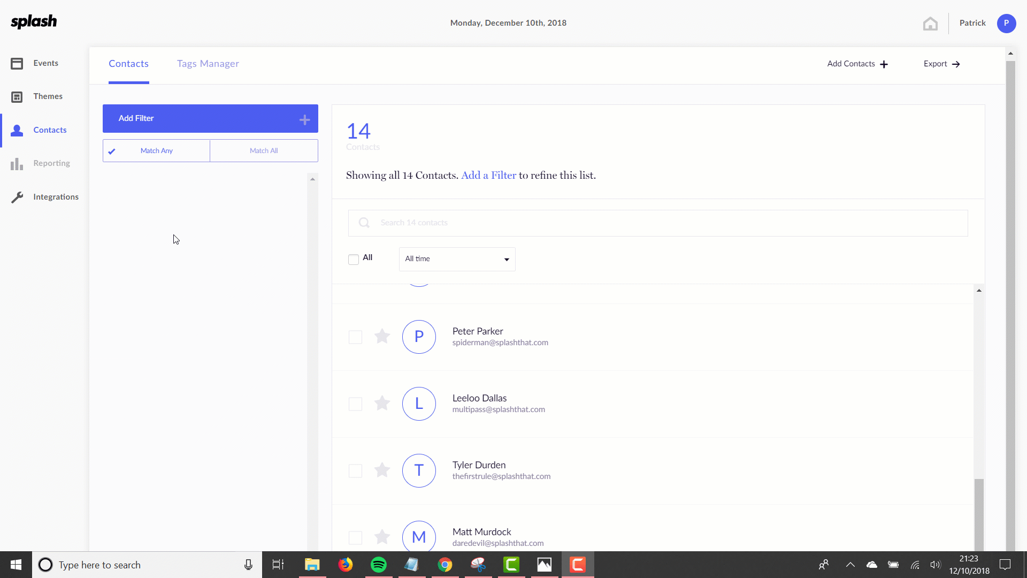The image size is (1027, 578).
Task: Open the Patrick profile avatar
Action: click(1006, 23)
